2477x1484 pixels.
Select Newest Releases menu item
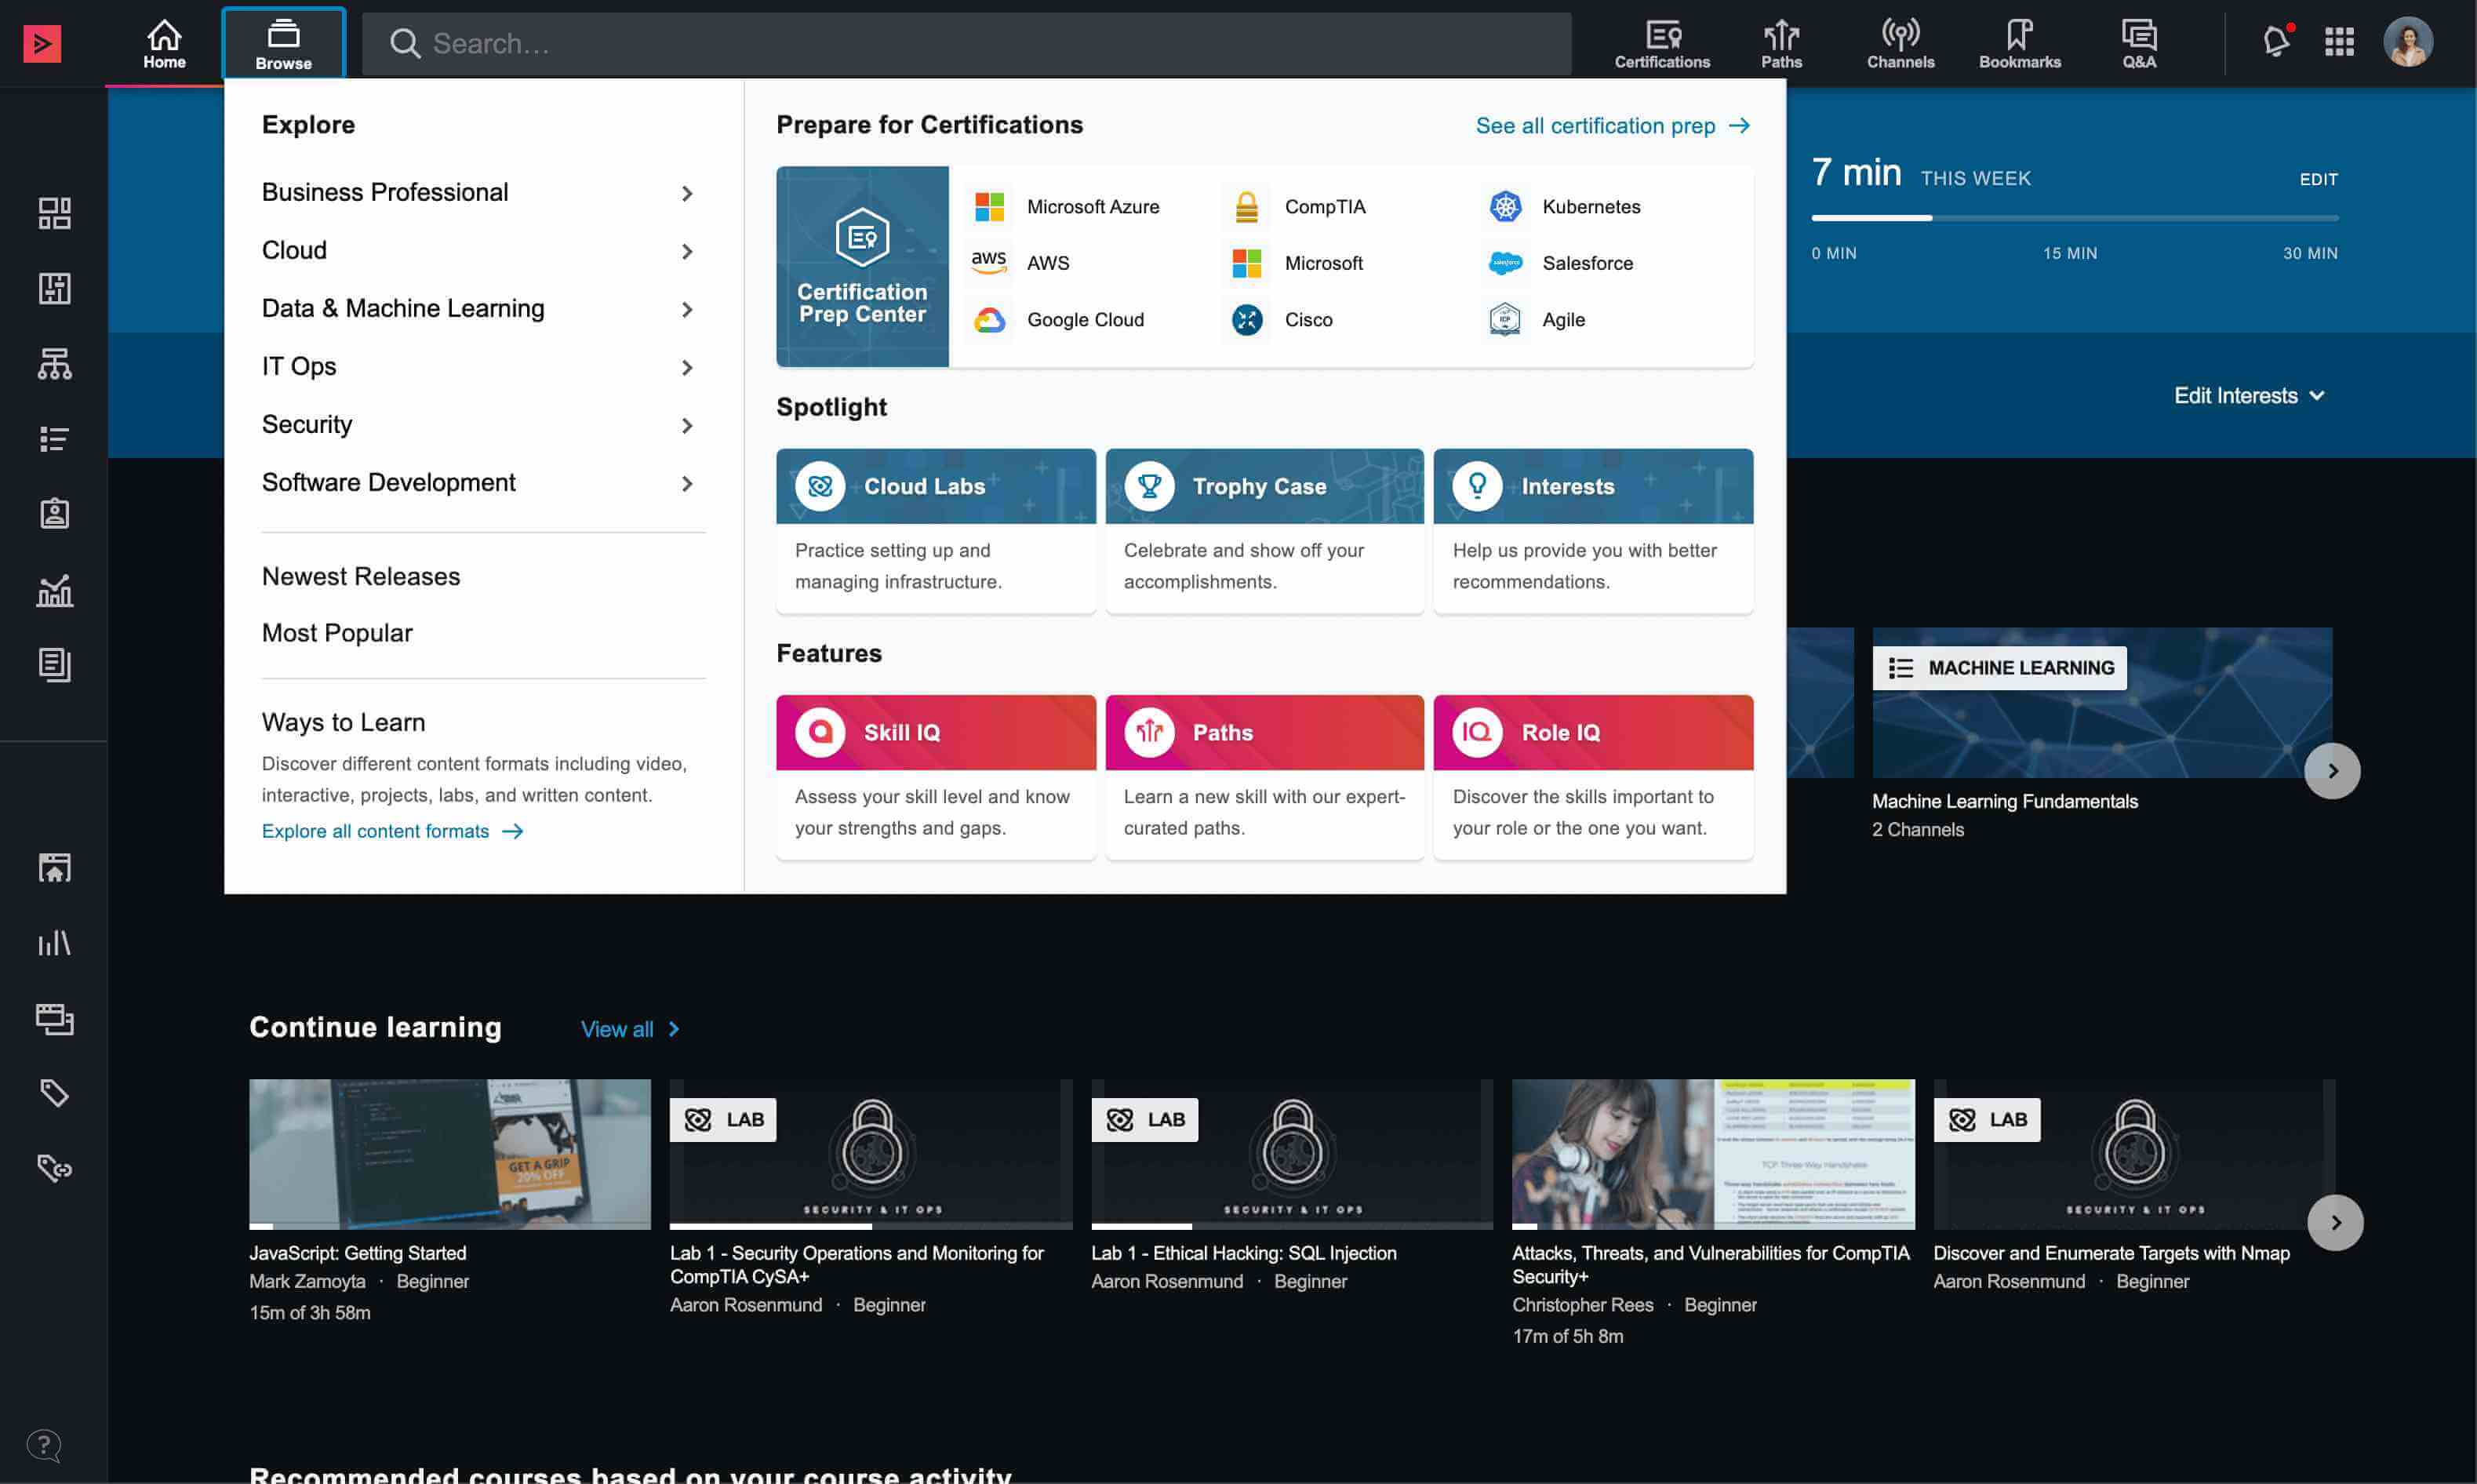(x=361, y=576)
